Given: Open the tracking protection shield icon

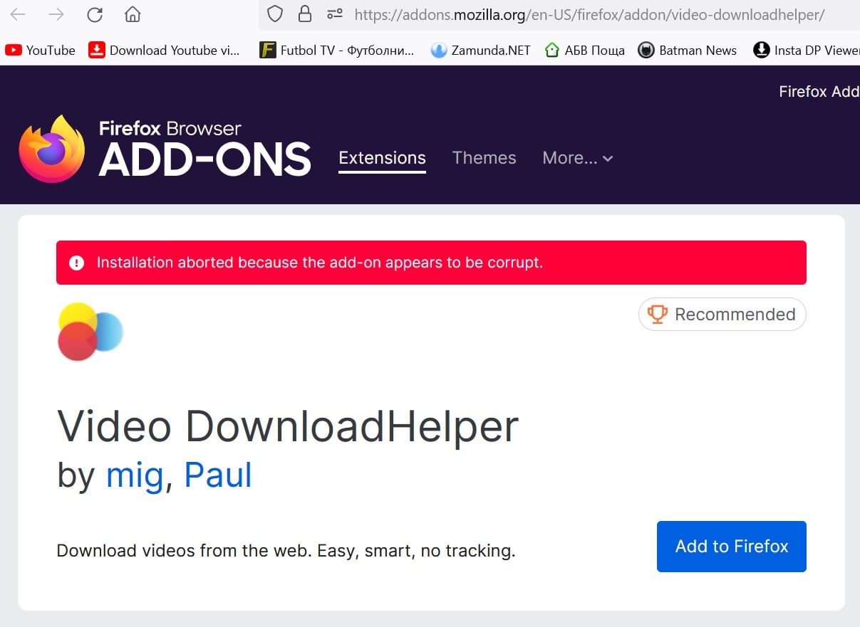Looking at the screenshot, I should [x=275, y=14].
